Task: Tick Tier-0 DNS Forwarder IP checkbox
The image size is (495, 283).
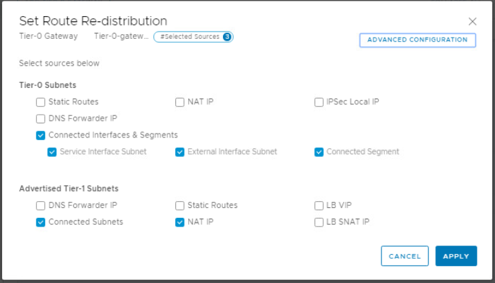Action: coord(40,119)
